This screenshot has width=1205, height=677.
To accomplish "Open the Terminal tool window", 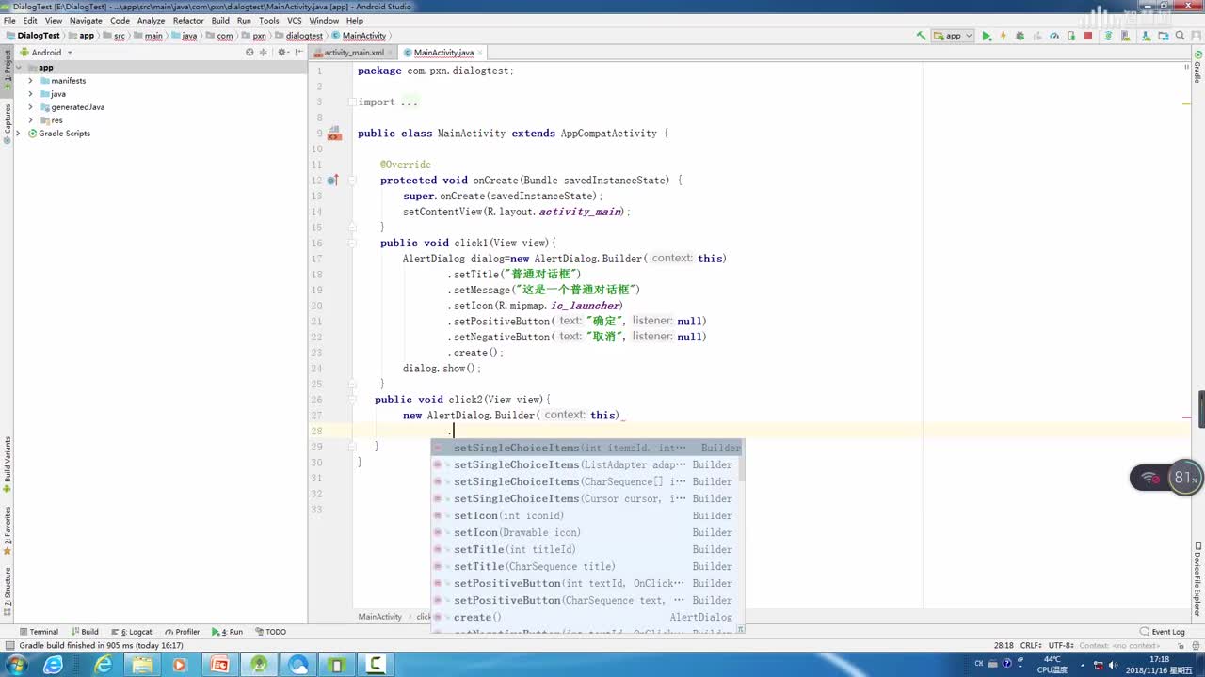I will (38, 632).
